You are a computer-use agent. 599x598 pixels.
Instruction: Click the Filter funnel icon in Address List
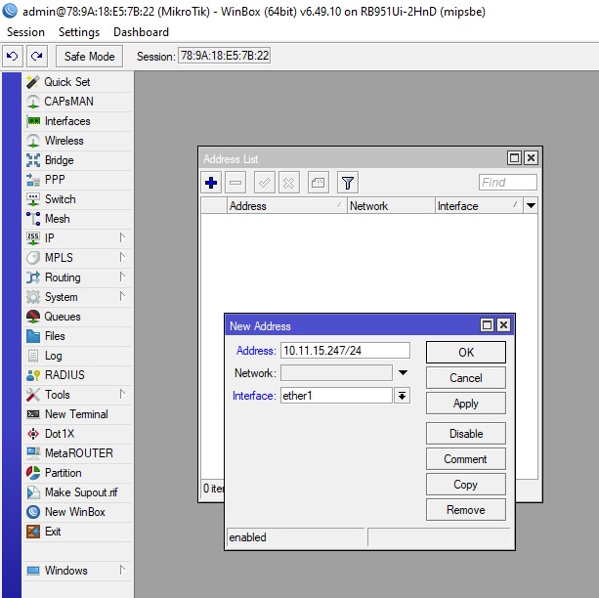click(348, 183)
